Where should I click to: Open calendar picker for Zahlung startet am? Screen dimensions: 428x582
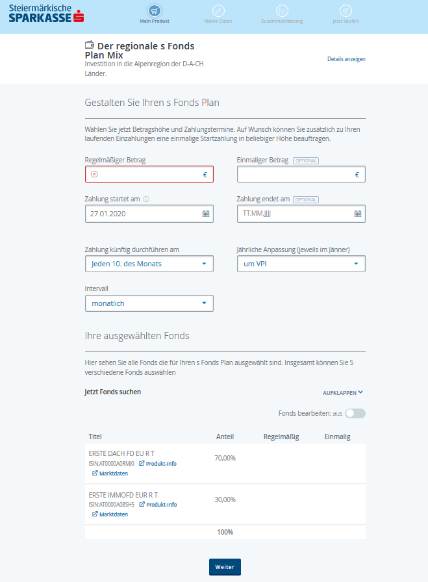click(x=206, y=214)
